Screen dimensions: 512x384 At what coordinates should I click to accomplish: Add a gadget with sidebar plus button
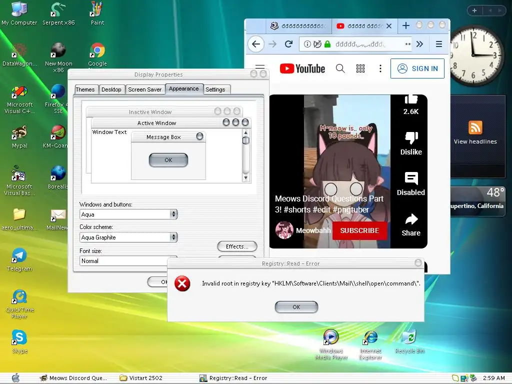(x=474, y=10)
